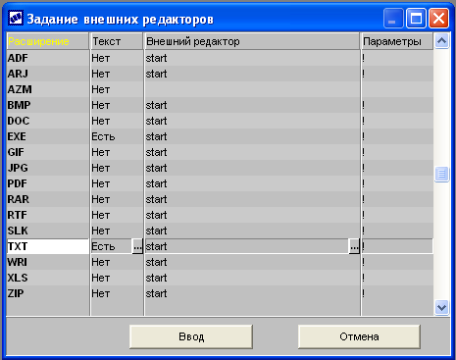
Task: Click the ! parameter cell in ARJ row
Action: click(x=397, y=74)
